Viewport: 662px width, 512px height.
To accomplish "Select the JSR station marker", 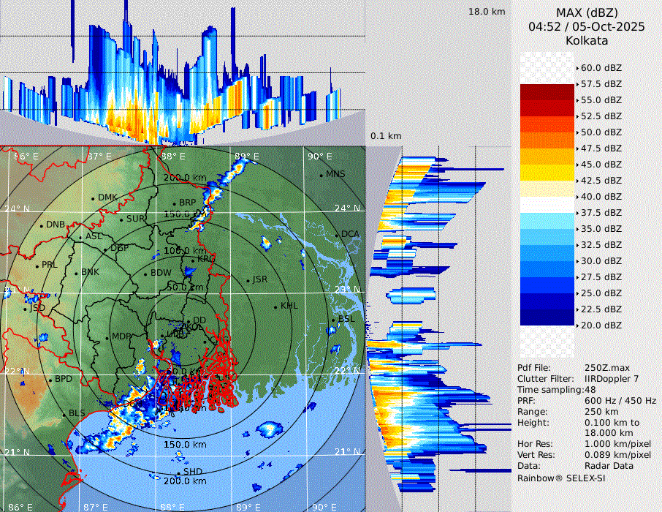I will point(247,280).
